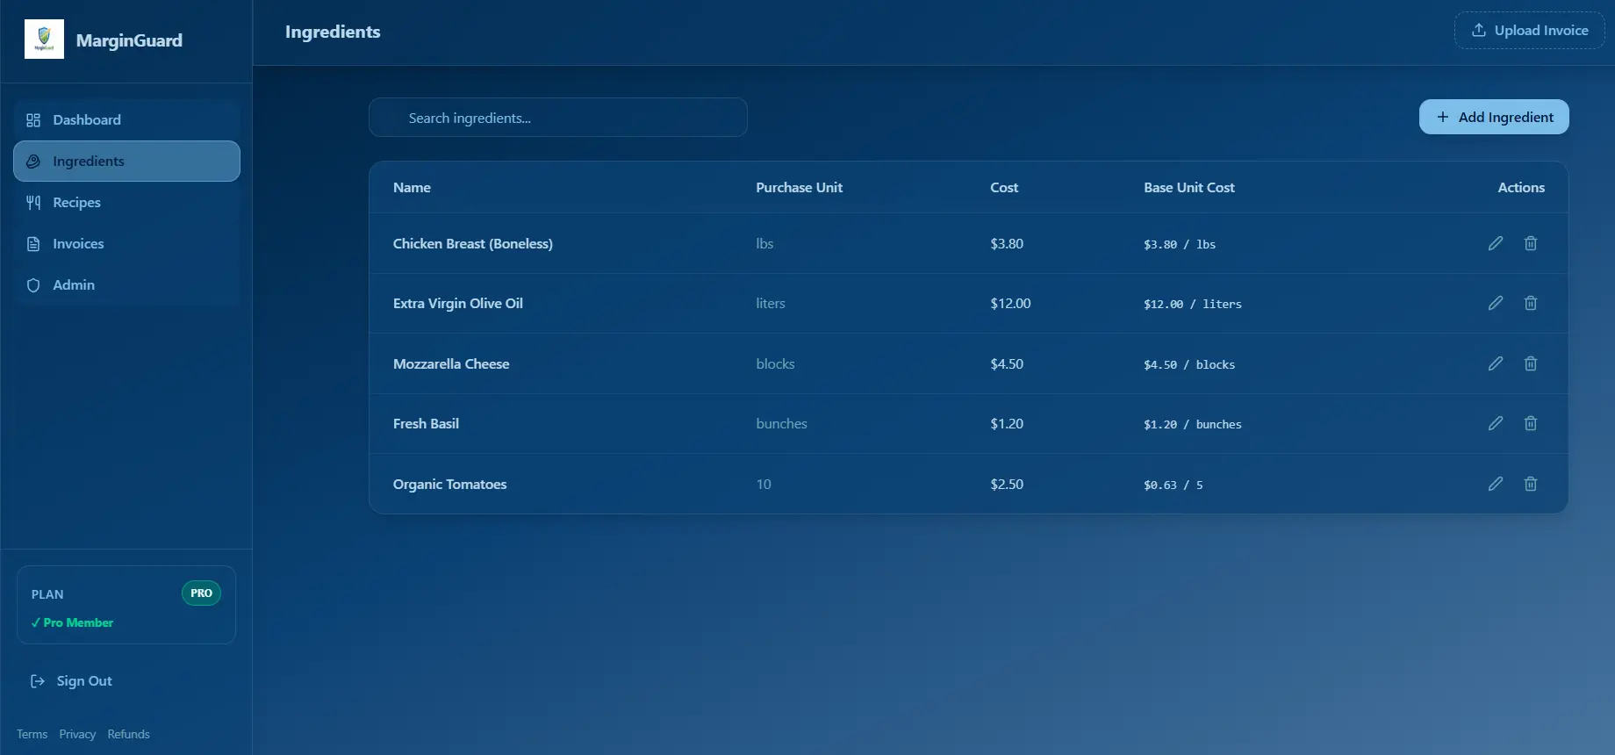Delete Organic Tomatoes row
Screen dimensions: 1615x755
pyautogui.click(x=1531, y=484)
